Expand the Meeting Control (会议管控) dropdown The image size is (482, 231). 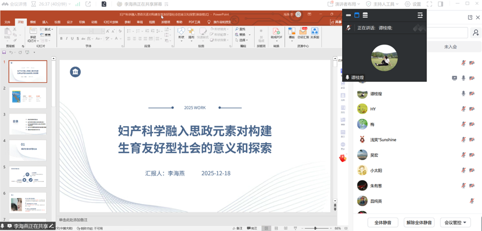pos(455,222)
